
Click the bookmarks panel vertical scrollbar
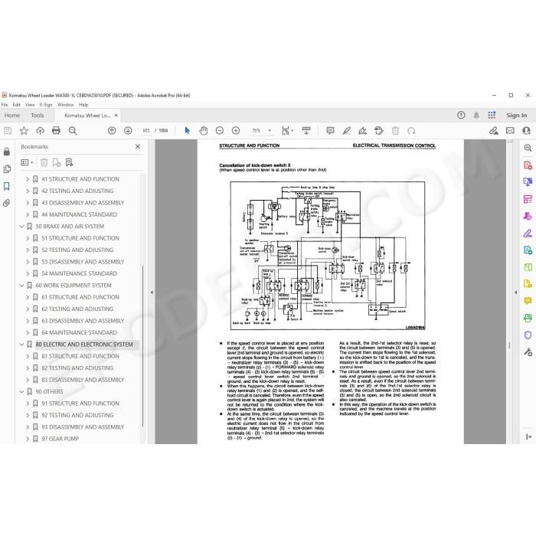point(142,345)
